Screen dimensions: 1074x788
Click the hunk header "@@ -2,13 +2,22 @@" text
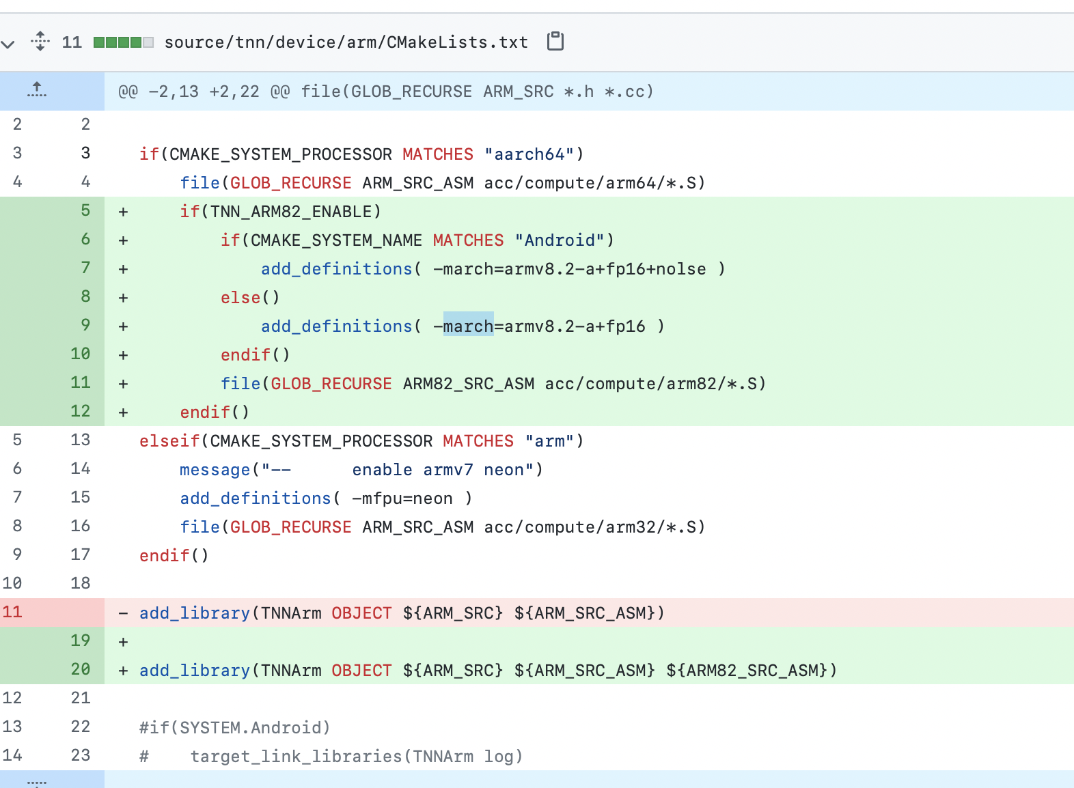pyautogui.click(x=204, y=92)
